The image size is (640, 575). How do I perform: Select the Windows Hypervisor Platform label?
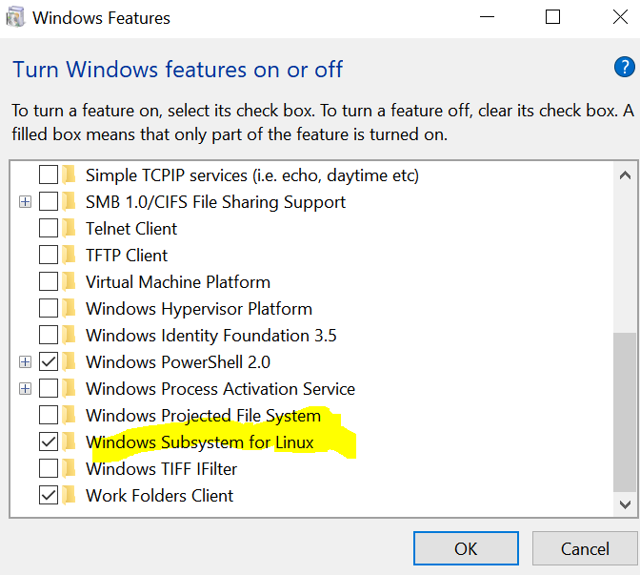[199, 309]
